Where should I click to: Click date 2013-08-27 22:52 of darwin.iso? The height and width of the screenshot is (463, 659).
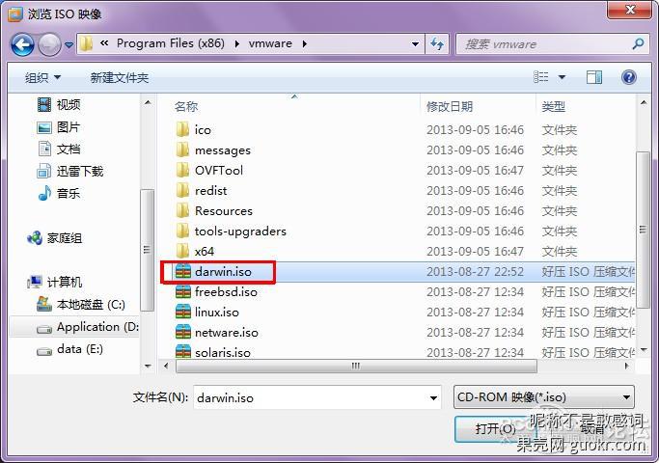point(475,271)
